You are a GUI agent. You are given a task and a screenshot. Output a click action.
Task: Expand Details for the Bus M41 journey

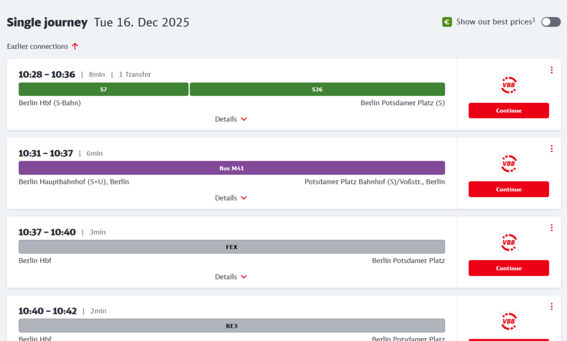coord(231,198)
